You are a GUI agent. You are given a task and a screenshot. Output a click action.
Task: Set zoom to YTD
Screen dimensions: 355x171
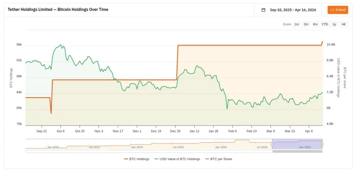[x=324, y=24]
